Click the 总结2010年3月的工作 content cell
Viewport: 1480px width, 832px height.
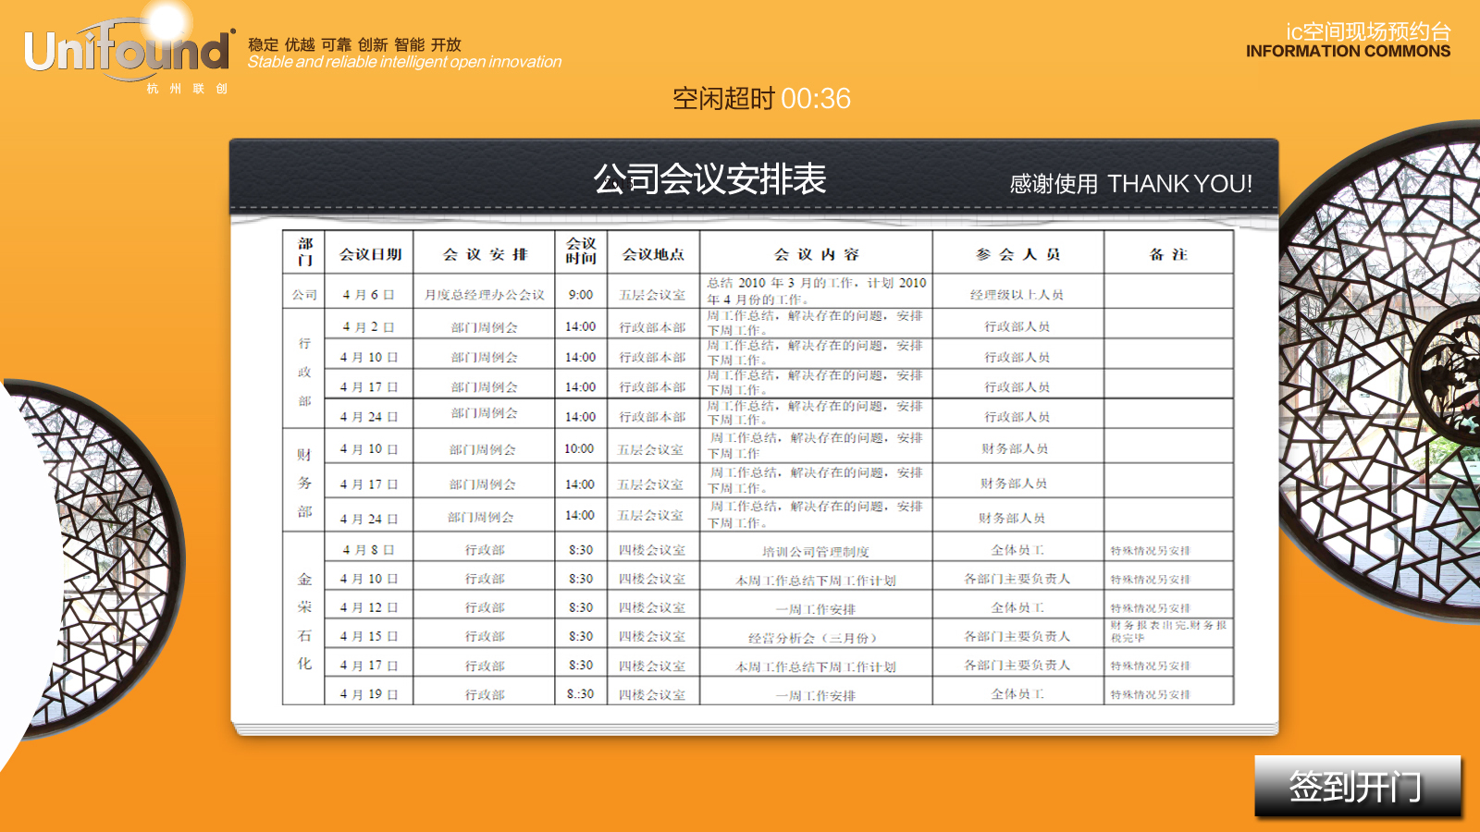point(816,291)
